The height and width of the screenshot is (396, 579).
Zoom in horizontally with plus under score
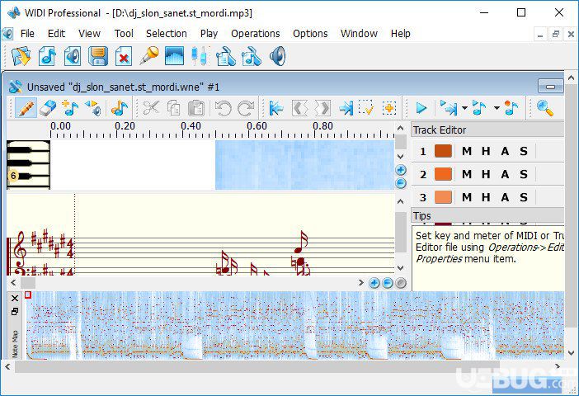[x=374, y=283]
